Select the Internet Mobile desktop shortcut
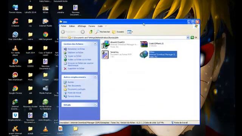242x136 pixels. pos(45,22)
